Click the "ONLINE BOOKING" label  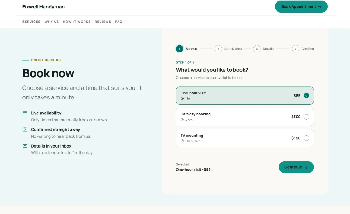pyautogui.click(x=46, y=60)
